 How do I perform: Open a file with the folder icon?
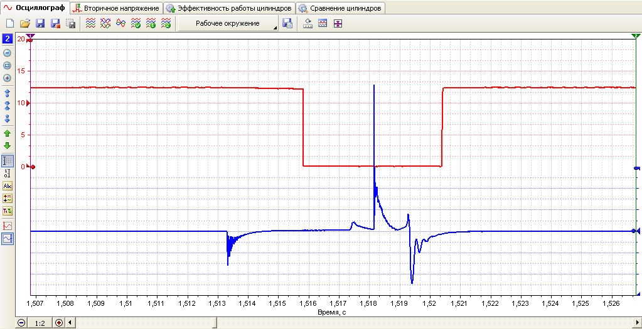click(x=25, y=23)
